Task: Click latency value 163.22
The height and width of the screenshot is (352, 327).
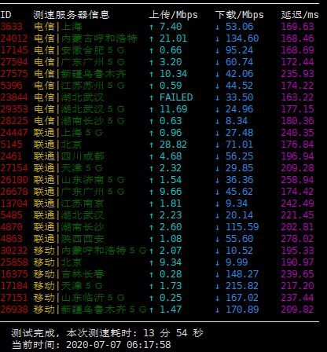Action: 297,97
